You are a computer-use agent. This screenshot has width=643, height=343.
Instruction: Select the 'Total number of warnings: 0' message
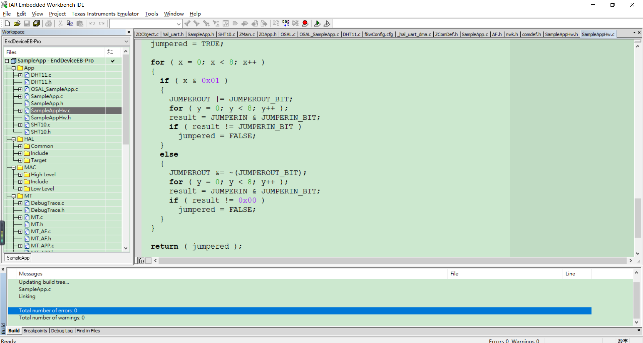[52, 318]
